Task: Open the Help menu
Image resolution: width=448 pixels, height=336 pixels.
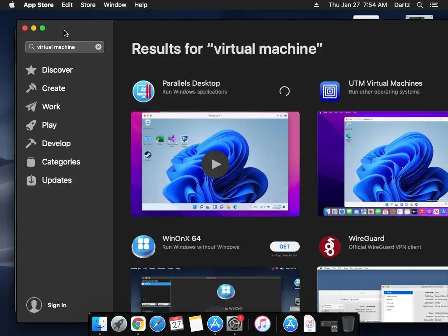Action: coord(141,5)
